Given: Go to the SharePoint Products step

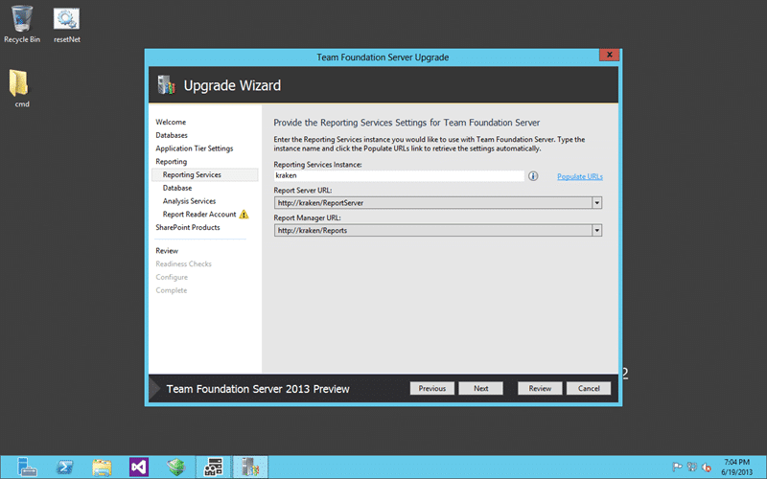Looking at the screenshot, I should pyautogui.click(x=188, y=227).
